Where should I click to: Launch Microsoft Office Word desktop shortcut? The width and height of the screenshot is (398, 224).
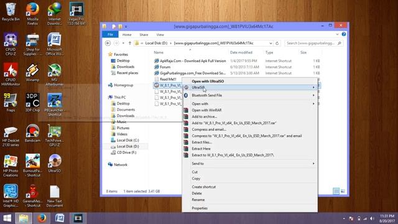tap(54, 44)
